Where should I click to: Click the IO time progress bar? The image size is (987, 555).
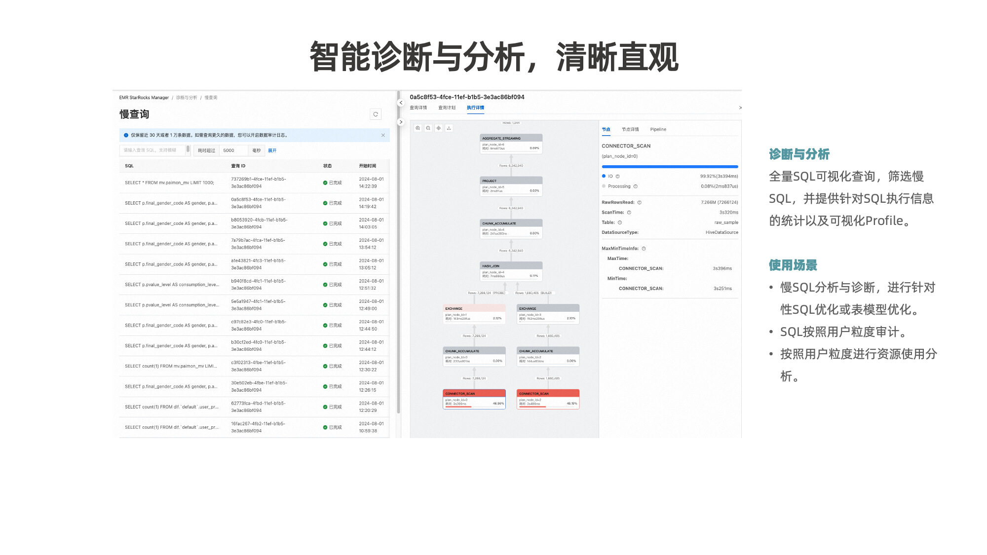670,167
